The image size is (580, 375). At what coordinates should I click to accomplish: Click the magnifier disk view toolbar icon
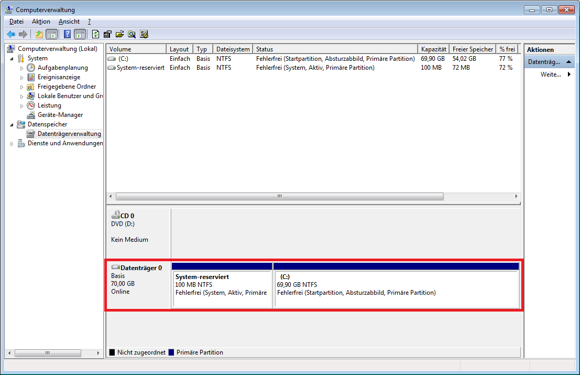point(132,35)
